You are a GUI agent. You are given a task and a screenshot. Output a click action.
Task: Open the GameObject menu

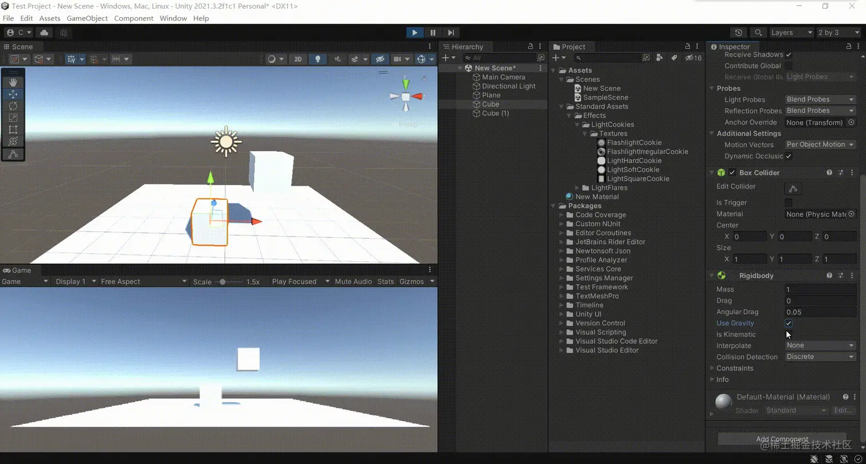[87, 18]
